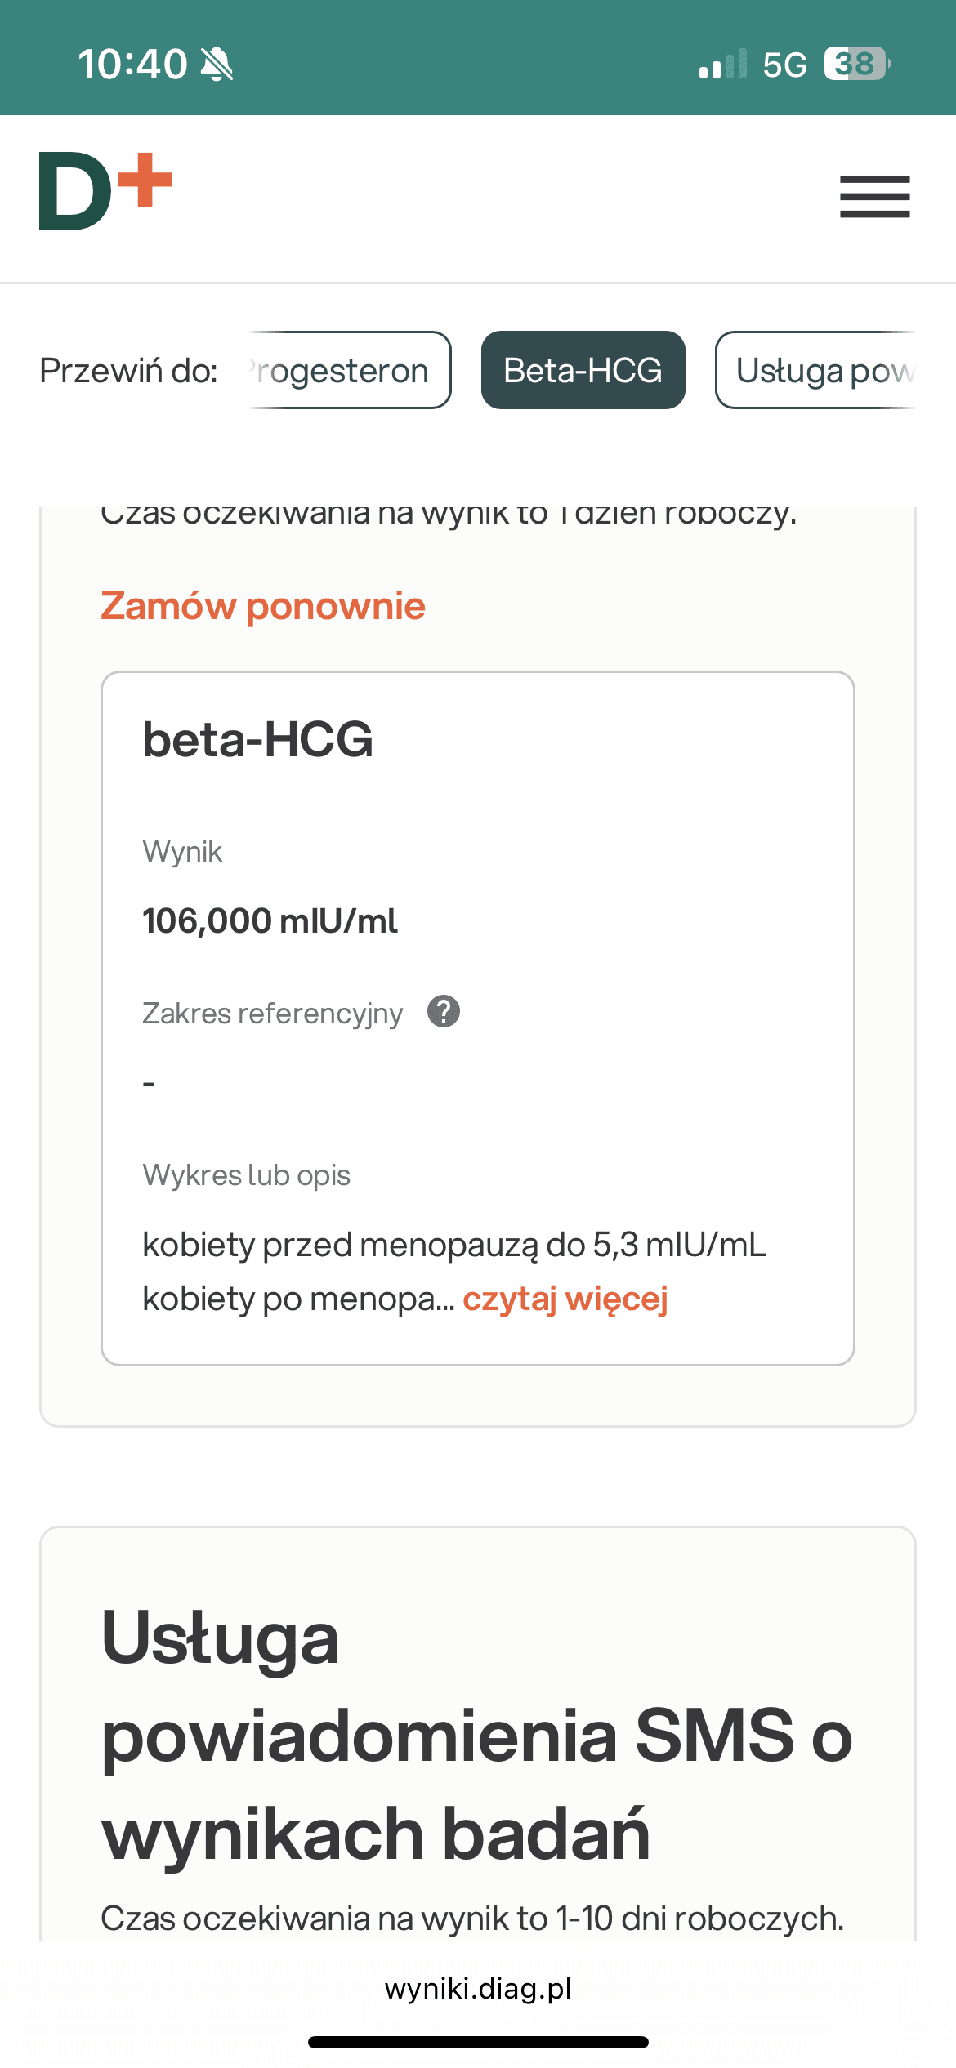Tap the Zakres referencyjny label

(x=272, y=1013)
